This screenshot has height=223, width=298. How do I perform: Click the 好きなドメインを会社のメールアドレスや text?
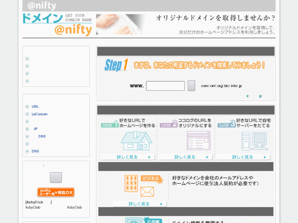point(213,178)
